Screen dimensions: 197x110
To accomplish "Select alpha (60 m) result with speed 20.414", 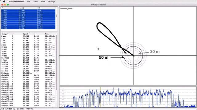I will [28, 93].
